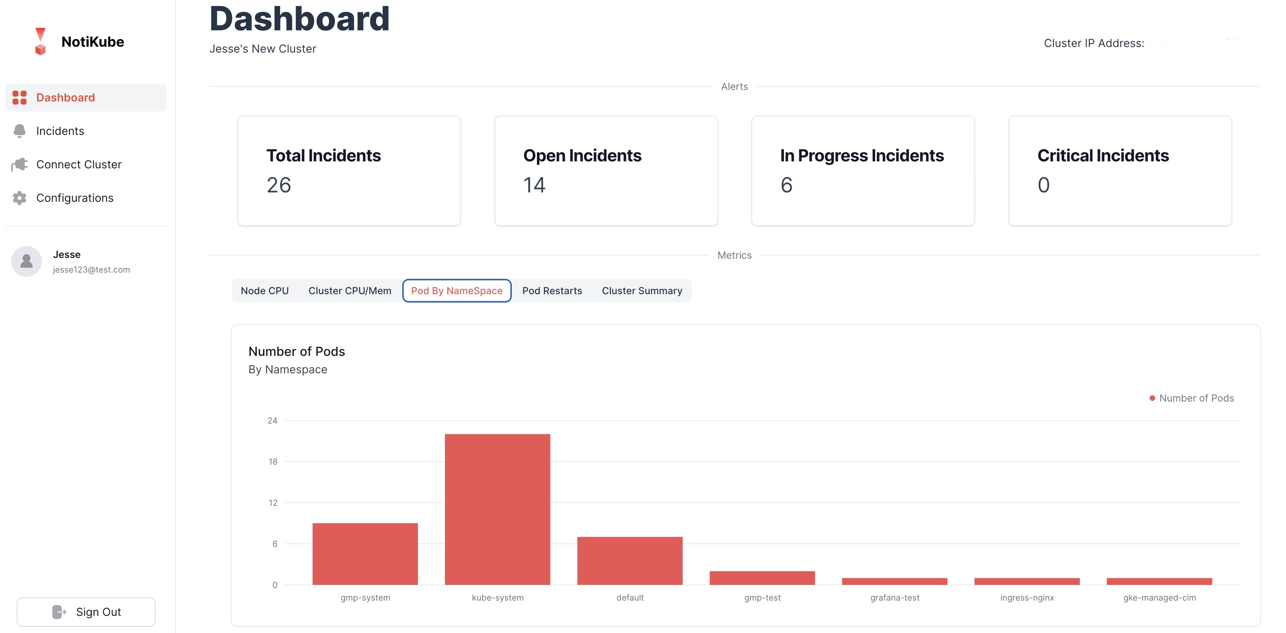Click the Jesse username text
The width and height of the screenshot is (1286, 633).
pos(67,254)
